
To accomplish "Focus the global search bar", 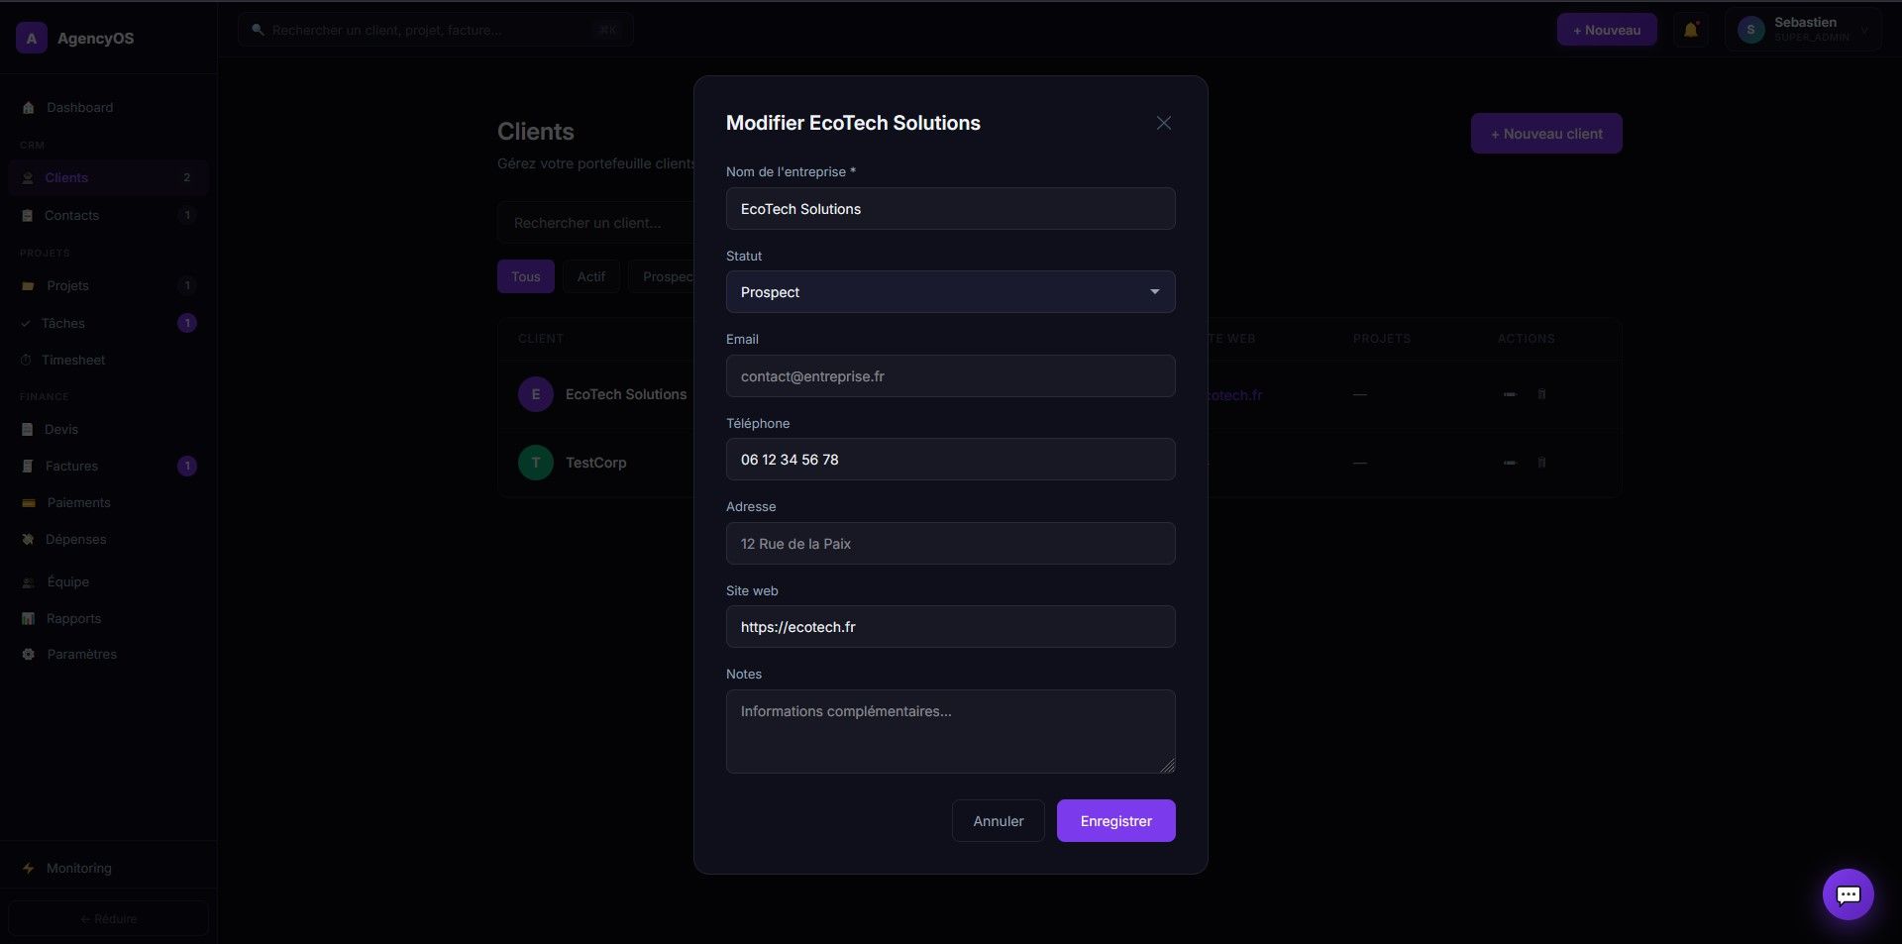I will coord(436,31).
